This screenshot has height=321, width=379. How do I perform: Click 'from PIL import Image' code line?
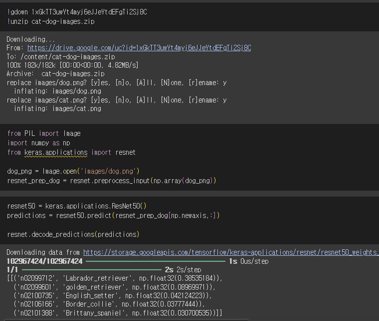pyautogui.click(x=44, y=133)
